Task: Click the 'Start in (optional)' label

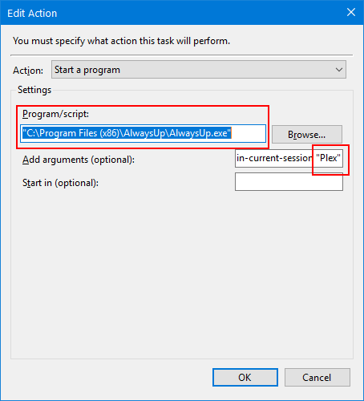Action: (60, 183)
